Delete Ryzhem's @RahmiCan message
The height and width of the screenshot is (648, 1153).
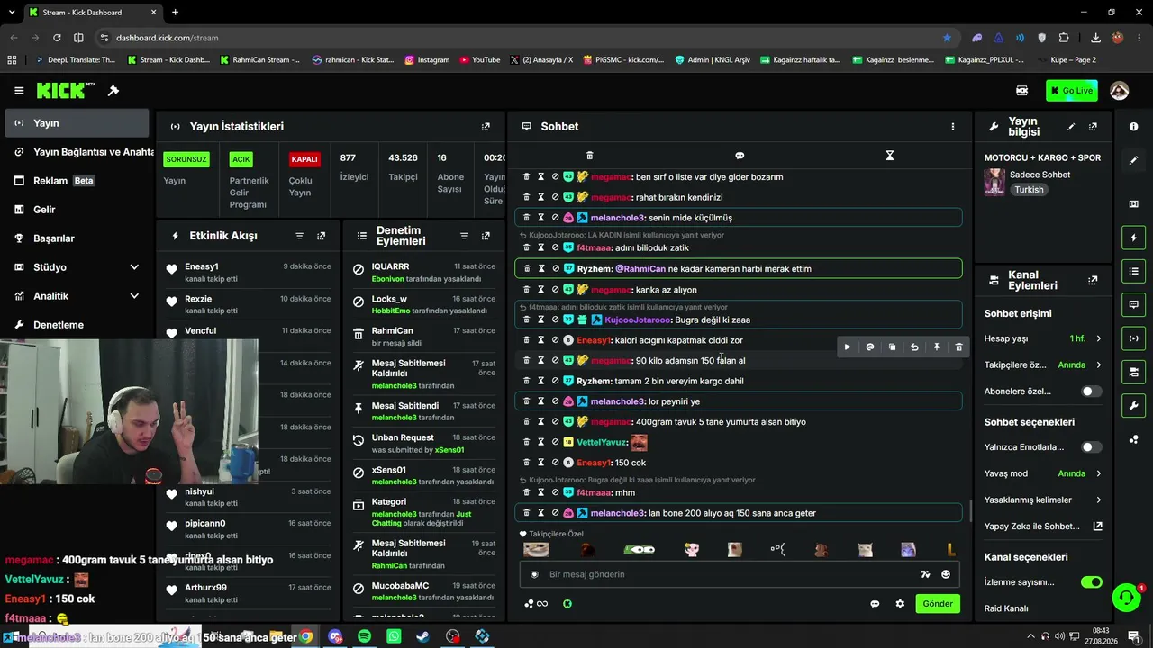click(x=527, y=268)
